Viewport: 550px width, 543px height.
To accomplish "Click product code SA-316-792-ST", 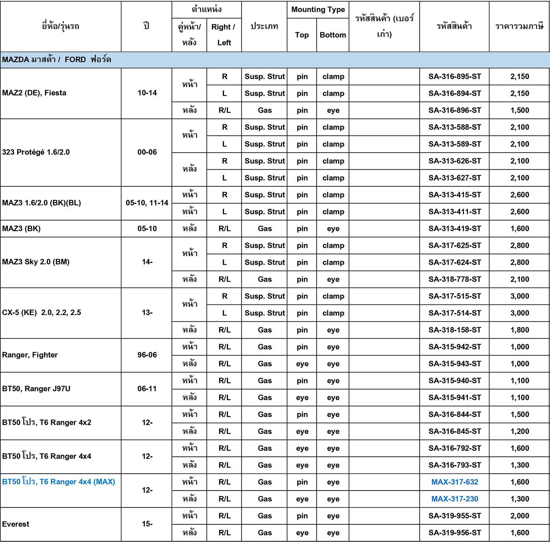I will [454, 449].
